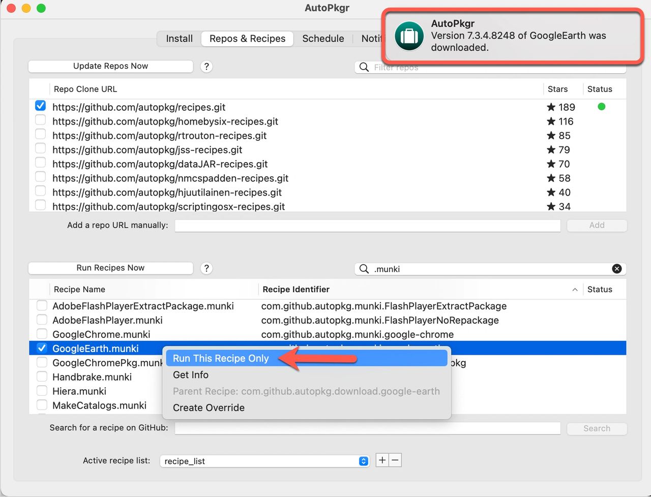Uncheck the GoogleEarth.munki recipe
Image resolution: width=651 pixels, height=497 pixels.
coord(42,348)
